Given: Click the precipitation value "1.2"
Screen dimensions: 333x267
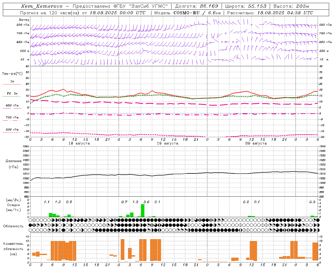Looking at the screenshot, I should tap(58, 202).
